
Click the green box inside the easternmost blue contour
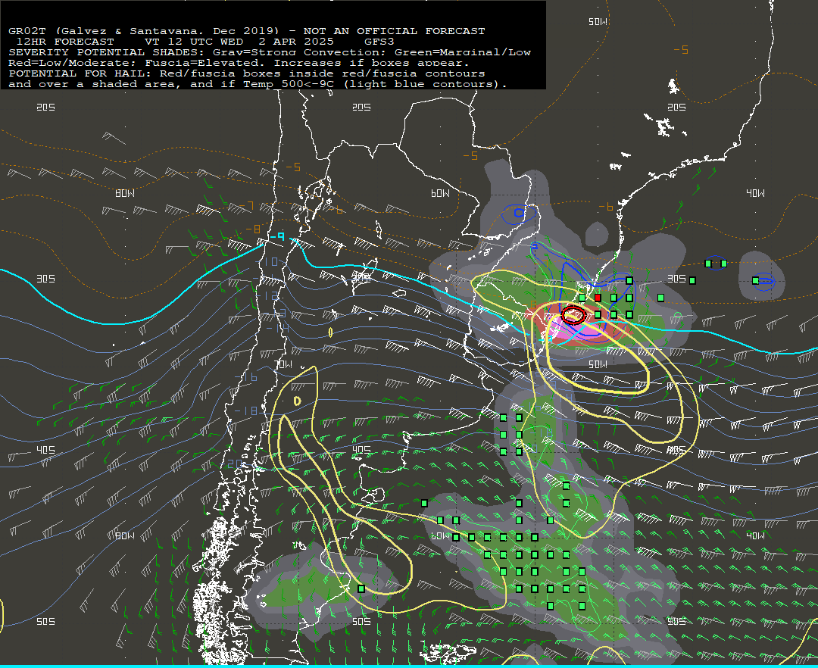(755, 280)
